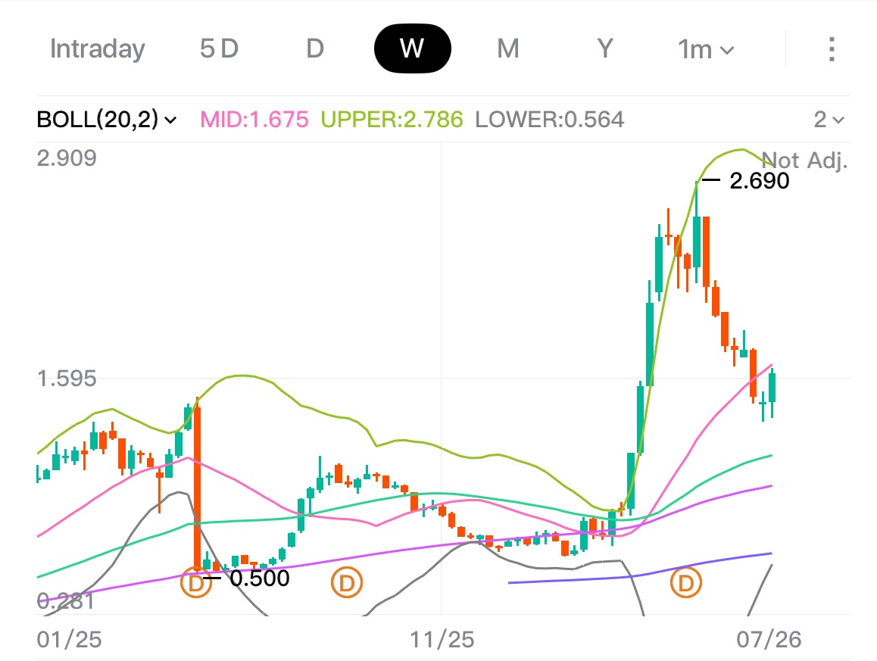Click the rightmost dividend D marker
Screen dimensions: 877x661
[685, 583]
